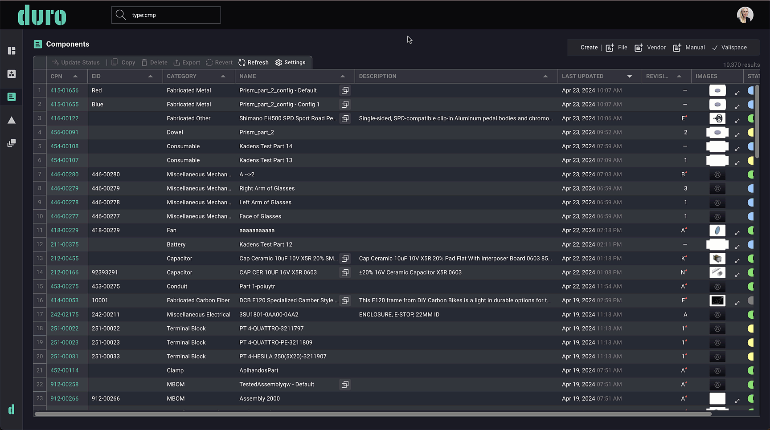Viewport: 770px width, 430px height.
Task: Toggle LAST UPDATED sort arrow
Action: tap(630, 77)
